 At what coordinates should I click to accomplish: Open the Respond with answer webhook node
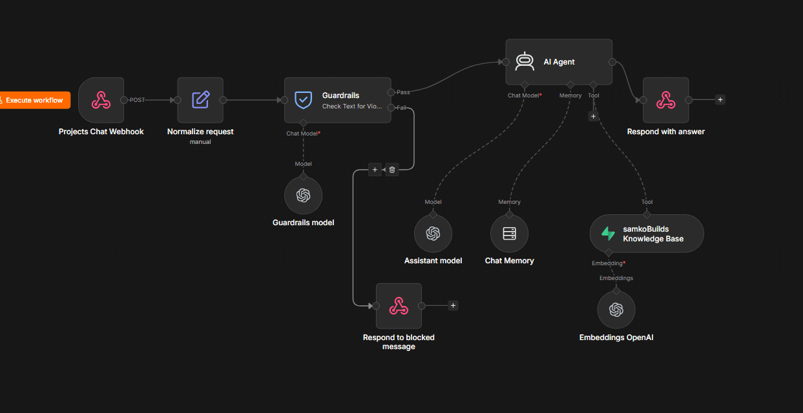click(665, 100)
